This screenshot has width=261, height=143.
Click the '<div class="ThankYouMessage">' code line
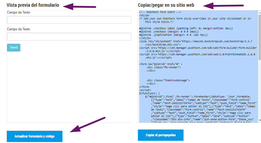(168, 80)
